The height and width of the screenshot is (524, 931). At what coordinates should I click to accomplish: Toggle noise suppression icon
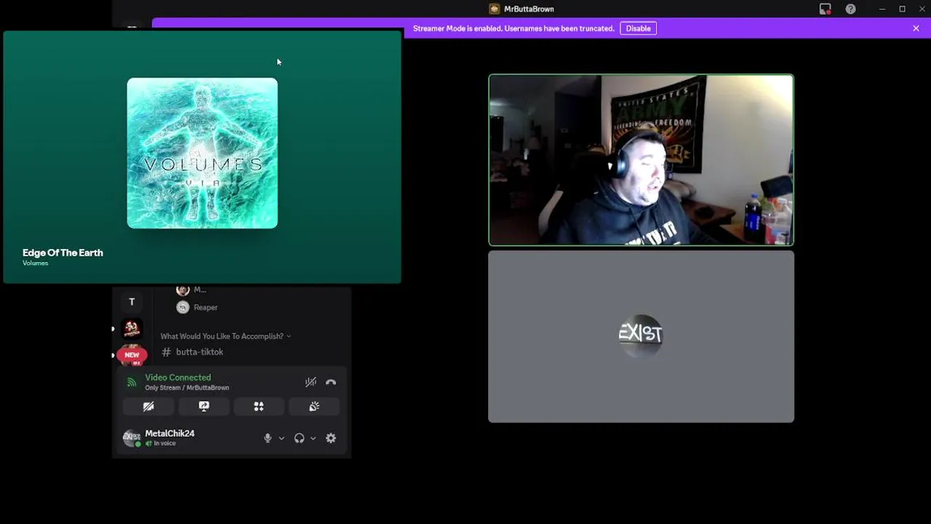[311, 382]
